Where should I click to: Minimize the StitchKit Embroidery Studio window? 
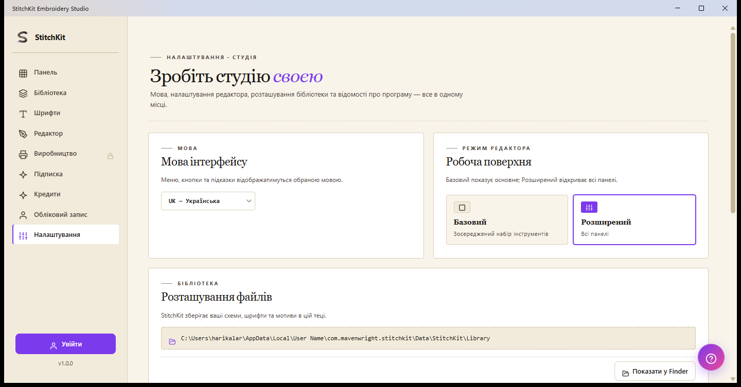click(x=678, y=8)
